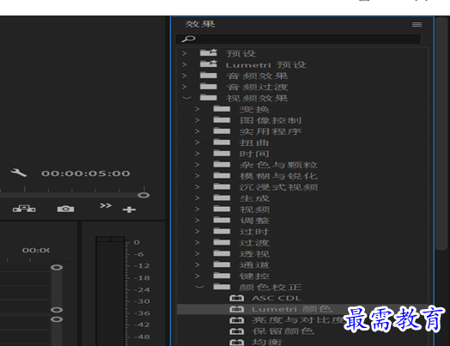
Task: Click the 保留颜色 effect icon
Action: point(236,331)
